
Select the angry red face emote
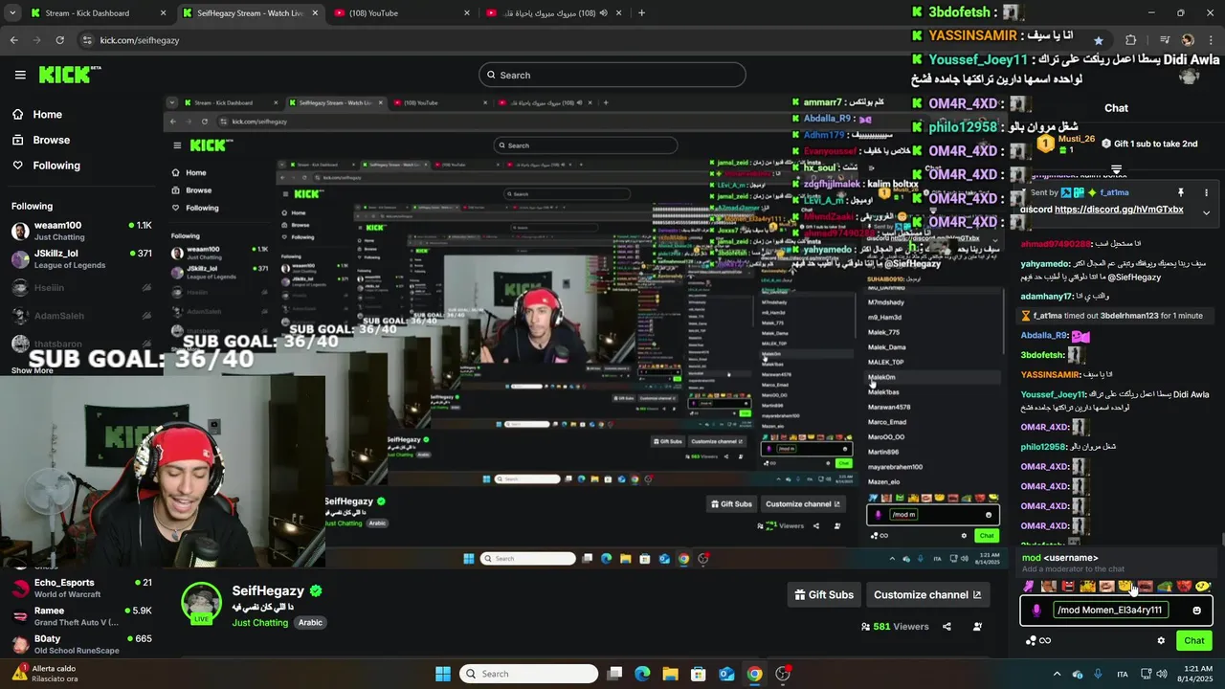pos(1184,587)
